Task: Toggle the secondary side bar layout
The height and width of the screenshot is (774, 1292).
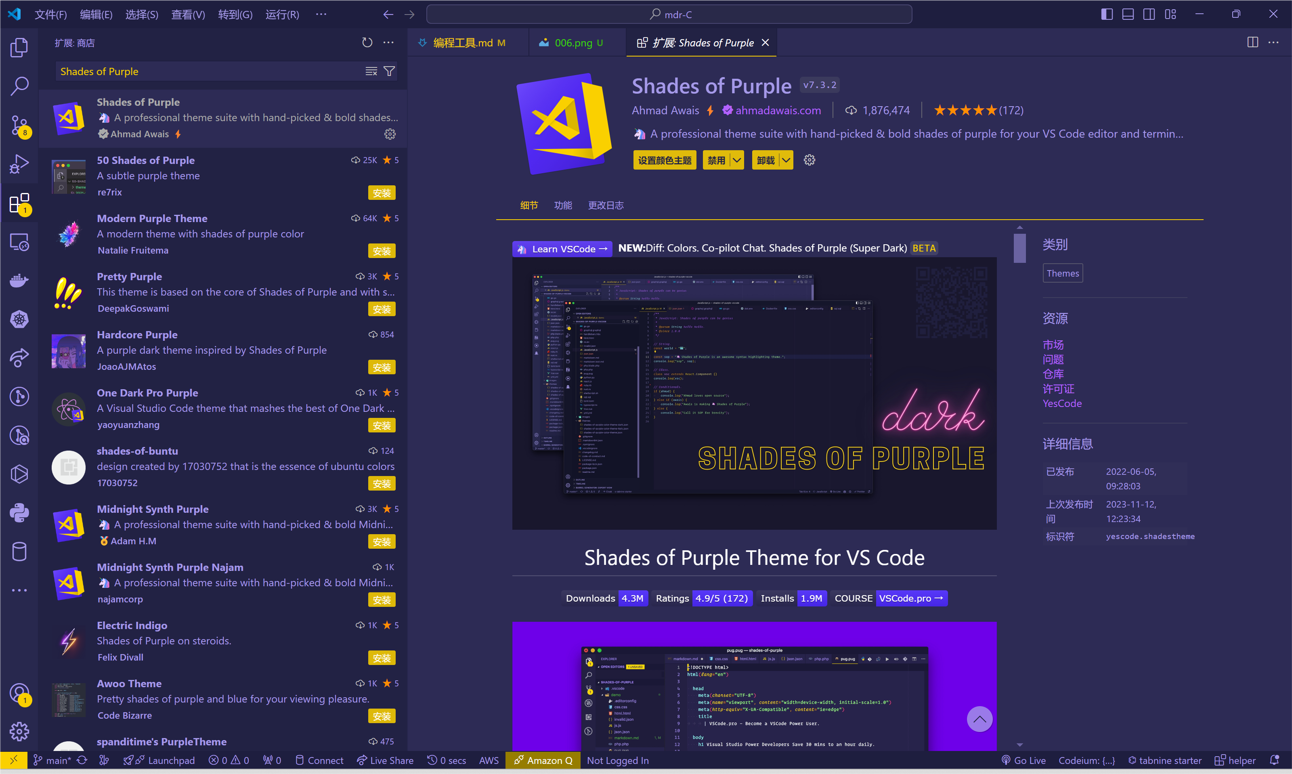Action: [x=1149, y=14]
